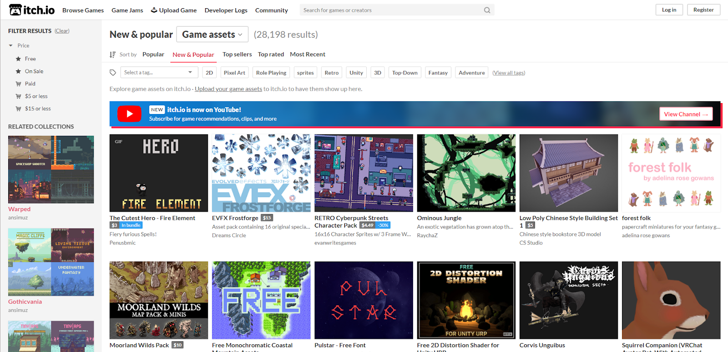Filter by the Top-Down tag
The width and height of the screenshot is (728, 352).
click(x=405, y=73)
